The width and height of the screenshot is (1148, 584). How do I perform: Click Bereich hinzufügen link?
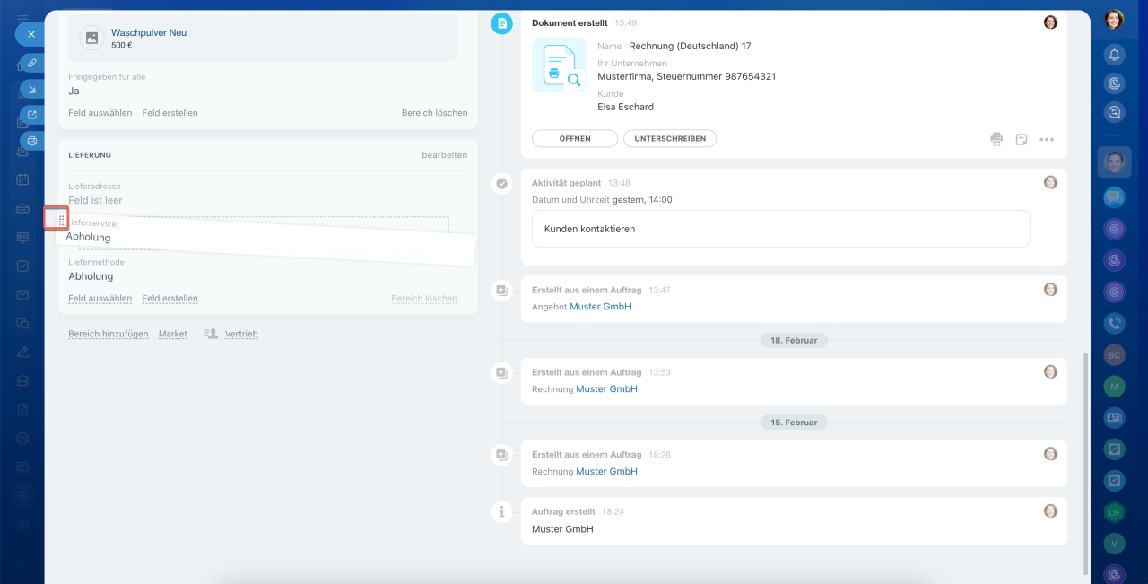[x=108, y=334]
